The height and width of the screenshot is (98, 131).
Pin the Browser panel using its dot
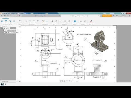20,26
